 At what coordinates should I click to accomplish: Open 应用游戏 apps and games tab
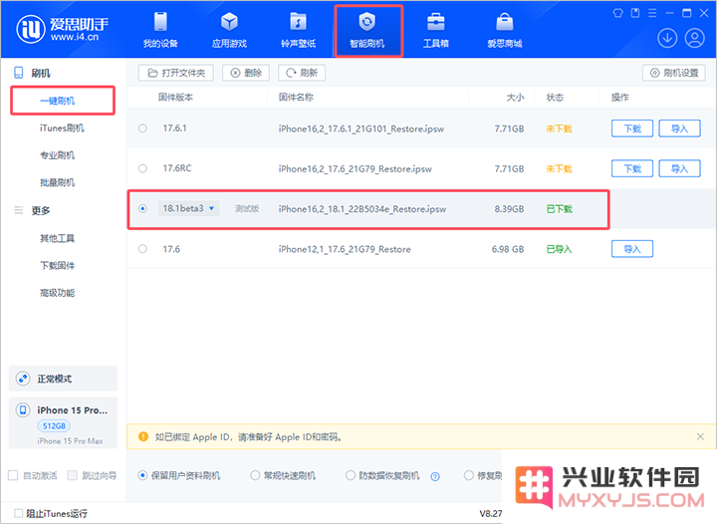[229, 30]
